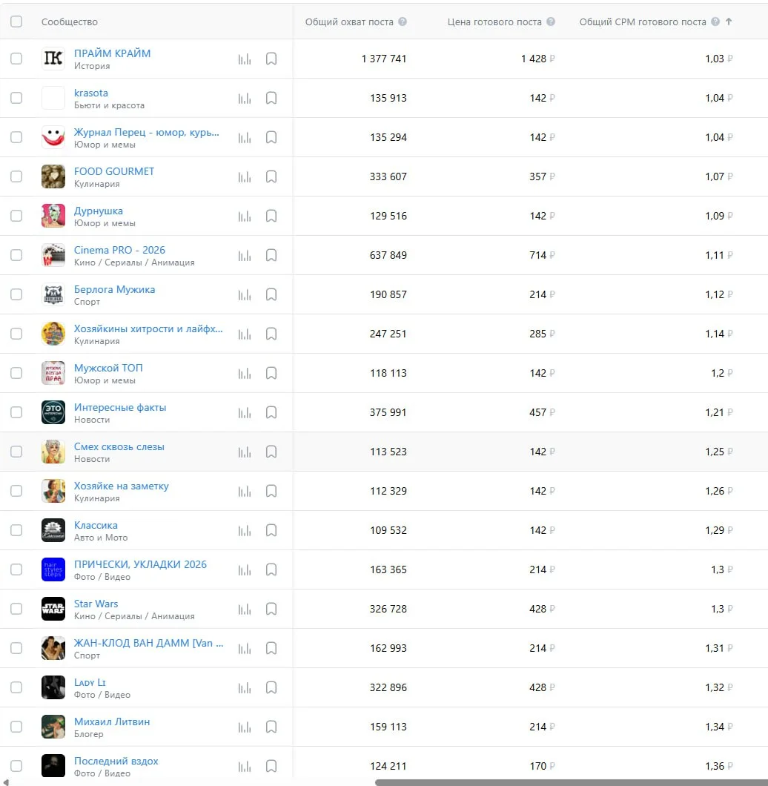This screenshot has height=786, width=768.
Task: Bookmark the Cinema PRO - 2026 community
Action: [x=271, y=255]
